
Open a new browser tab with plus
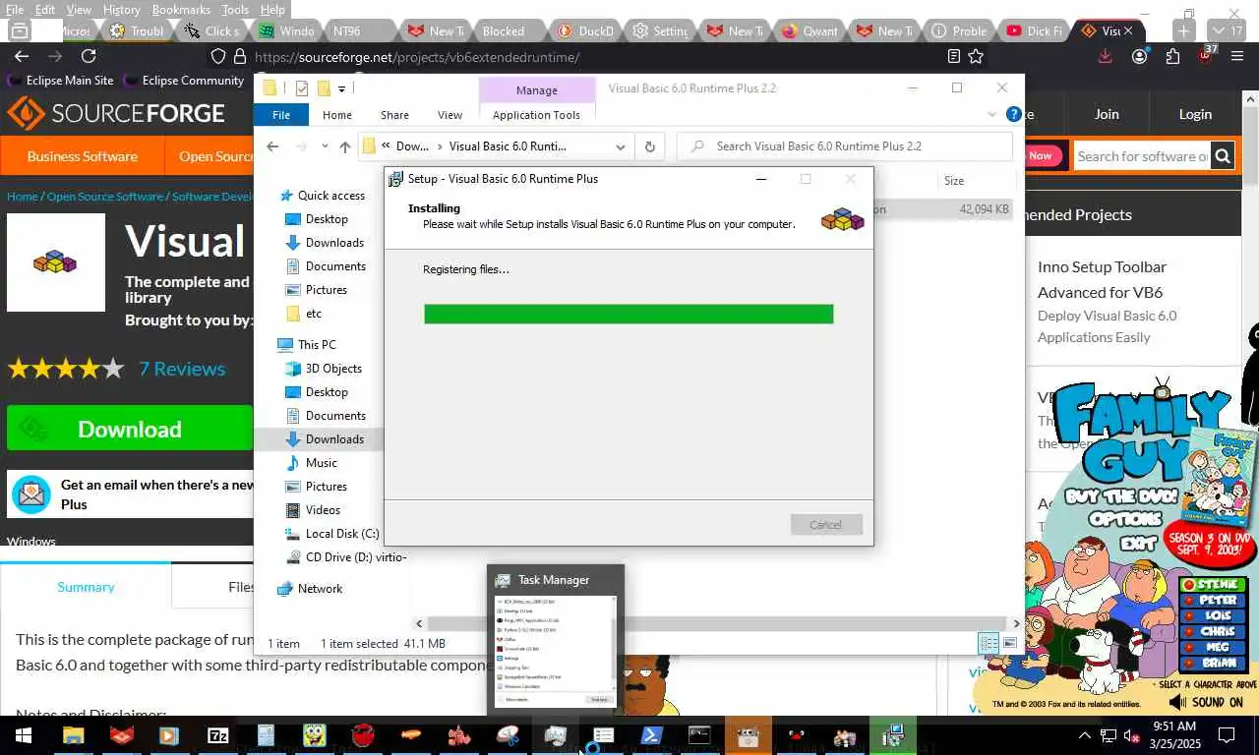(x=1184, y=30)
